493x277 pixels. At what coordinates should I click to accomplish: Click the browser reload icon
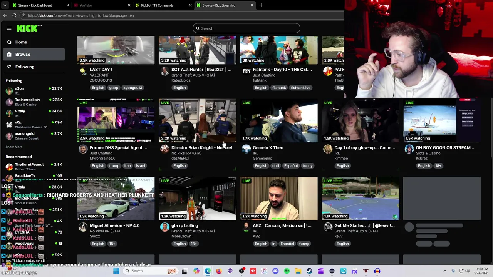click(x=14, y=15)
